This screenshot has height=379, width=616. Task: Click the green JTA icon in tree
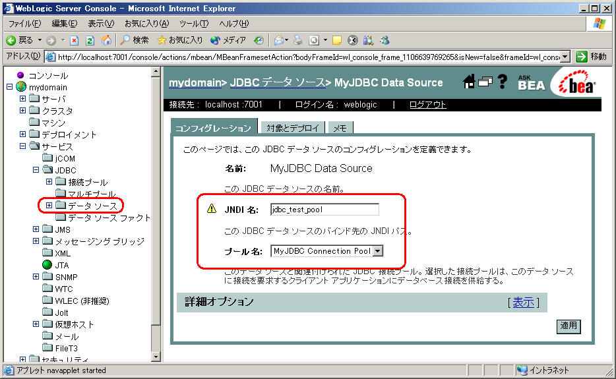[x=47, y=265]
